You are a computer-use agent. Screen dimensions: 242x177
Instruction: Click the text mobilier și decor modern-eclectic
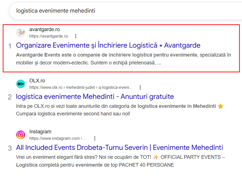tap(52, 63)
